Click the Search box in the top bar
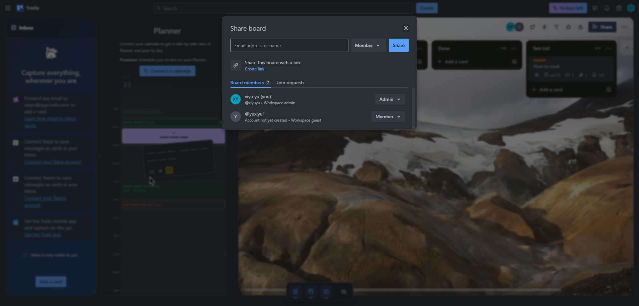The image size is (639, 306). pyautogui.click(x=284, y=8)
